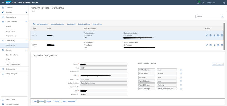Click the Proxy Type field showing OnPremise
This screenshot has height=106, width=227.
103,79
